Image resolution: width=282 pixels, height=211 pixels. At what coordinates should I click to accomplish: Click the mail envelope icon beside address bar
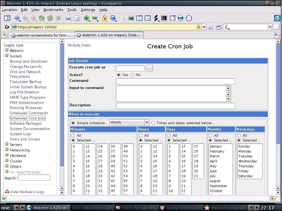click(218, 27)
